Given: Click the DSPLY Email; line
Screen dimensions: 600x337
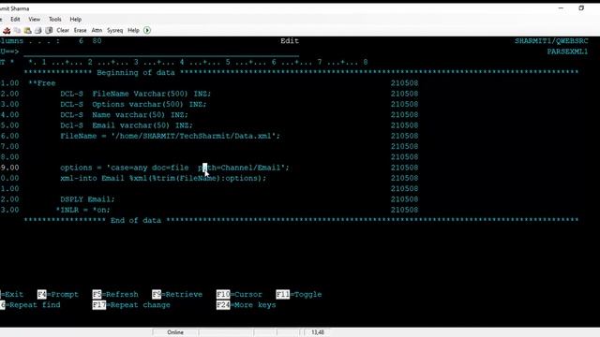Looking at the screenshot, I should point(87,199).
